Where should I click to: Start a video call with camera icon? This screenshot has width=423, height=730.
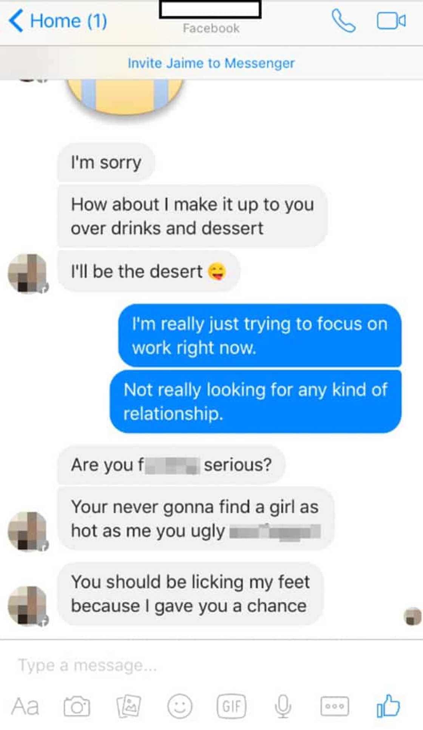(391, 21)
